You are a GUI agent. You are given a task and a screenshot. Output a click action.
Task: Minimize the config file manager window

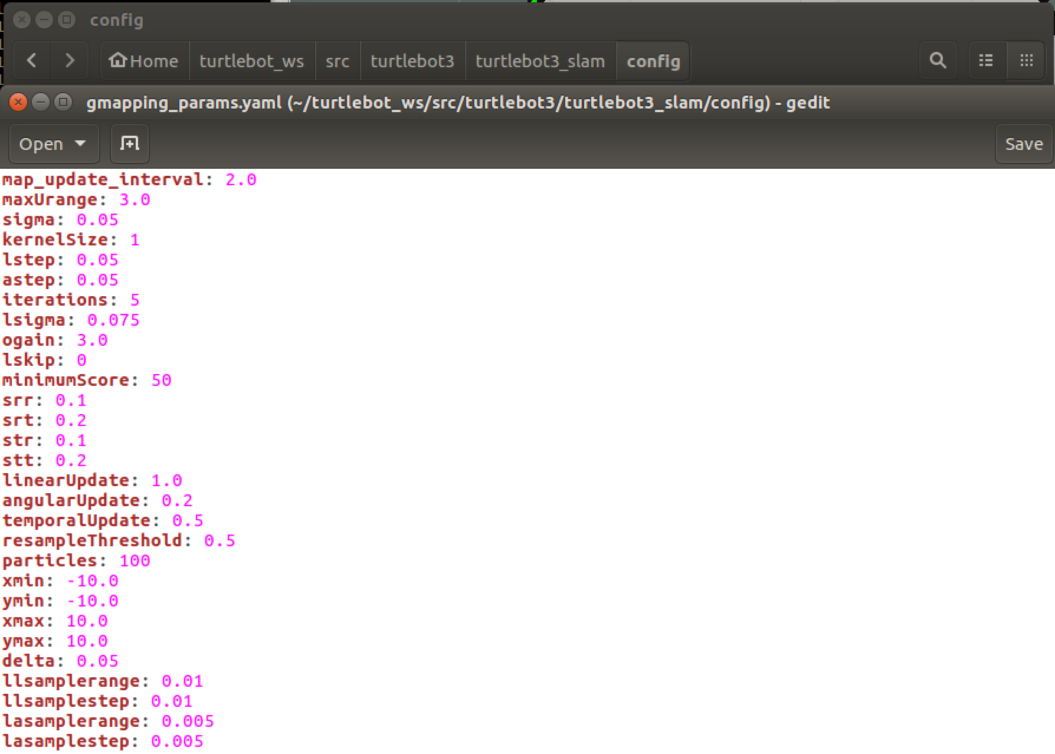pos(44,20)
